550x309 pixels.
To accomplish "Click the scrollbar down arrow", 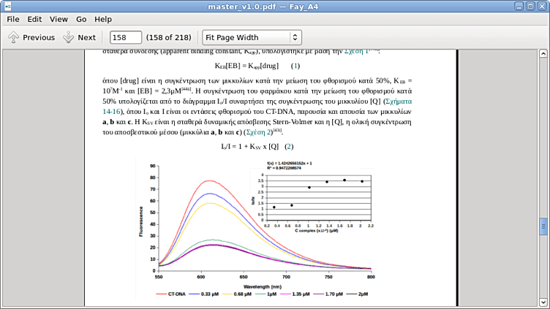I will [543, 302].
